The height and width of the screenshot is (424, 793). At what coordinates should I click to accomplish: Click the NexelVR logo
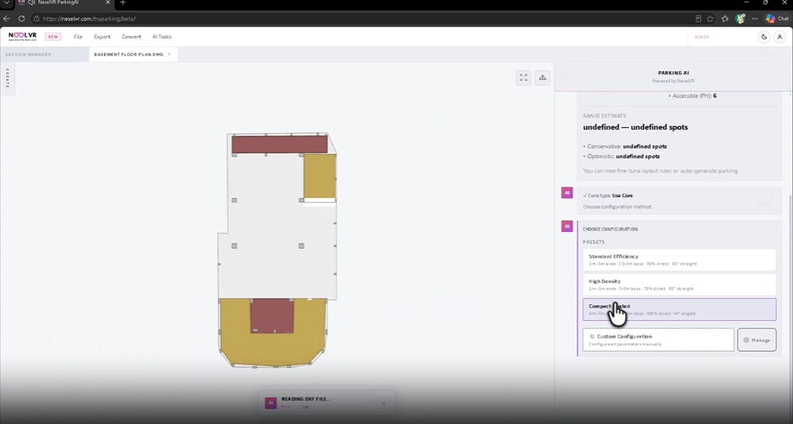coord(22,36)
